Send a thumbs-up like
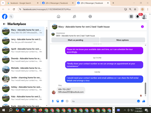 point(144,101)
